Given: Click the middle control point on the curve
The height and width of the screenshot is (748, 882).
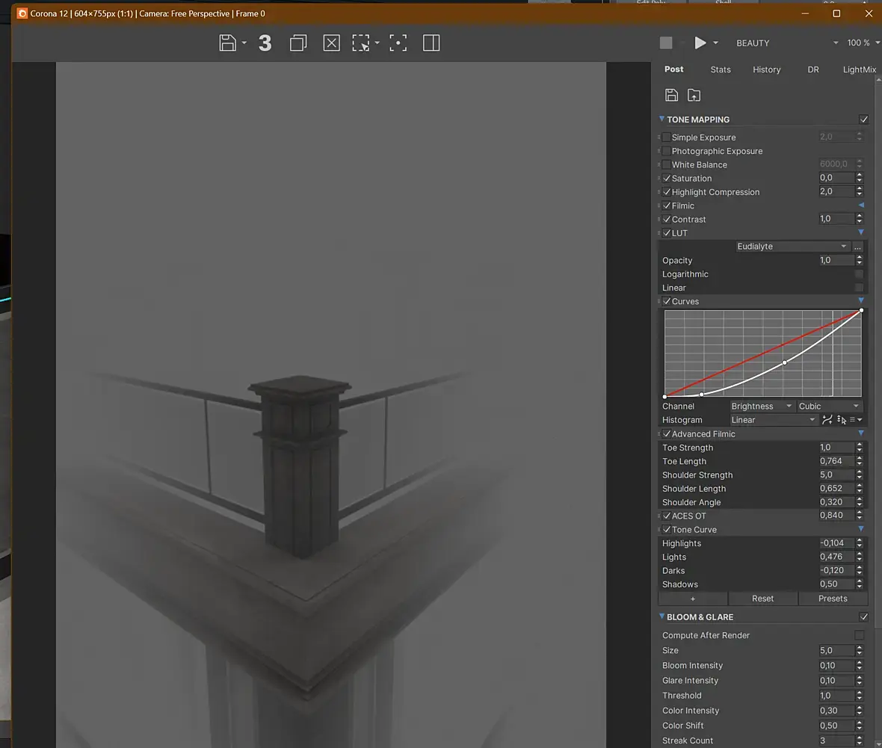Looking at the screenshot, I should tap(784, 362).
